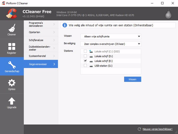Open the Cleaner section broom icon
178x134 pixels.
click(12, 28)
